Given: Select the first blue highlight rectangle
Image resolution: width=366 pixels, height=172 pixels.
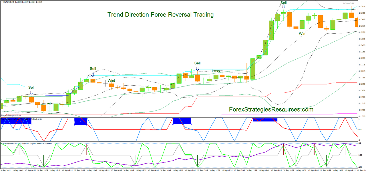Looking at the screenshot, I should click(16, 121).
